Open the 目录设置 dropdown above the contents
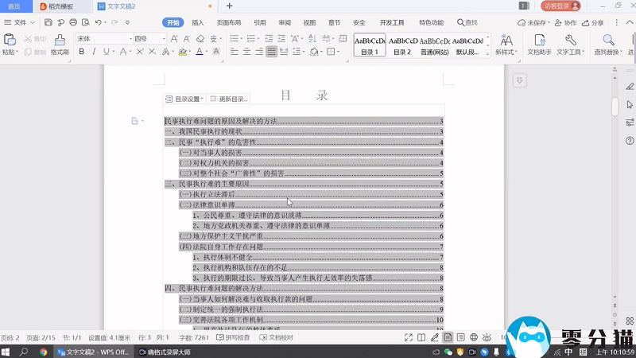 [x=184, y=99]
